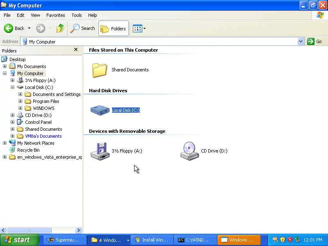This screenshot has height=246, width=328.
Task: Expand the Address bar dropdown
Action: point(301,41)
